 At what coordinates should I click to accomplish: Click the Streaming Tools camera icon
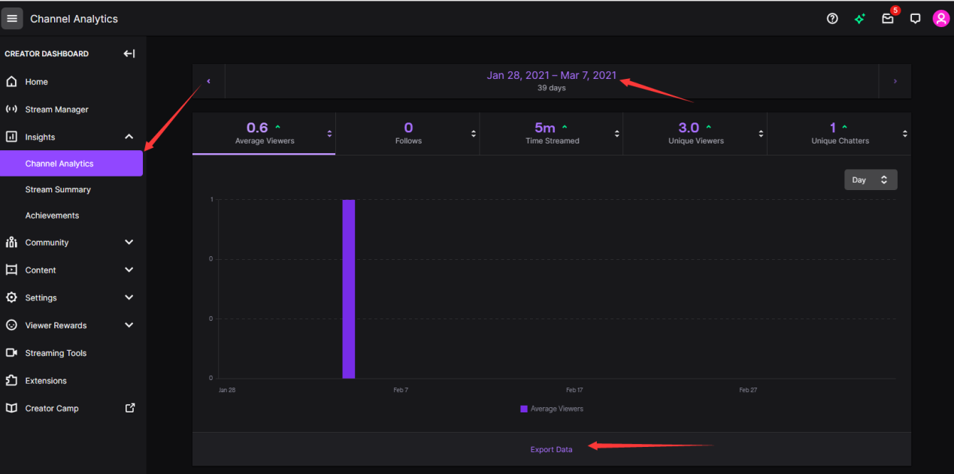coord(11,353)
